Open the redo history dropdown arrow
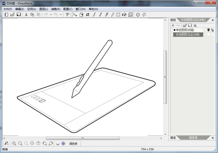Image resolution: width=218 pixels, height=153 pixels. (61, 15)
